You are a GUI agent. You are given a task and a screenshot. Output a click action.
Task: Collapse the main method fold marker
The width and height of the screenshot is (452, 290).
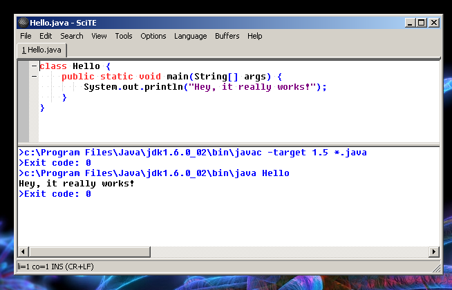[x=33, y=77]
